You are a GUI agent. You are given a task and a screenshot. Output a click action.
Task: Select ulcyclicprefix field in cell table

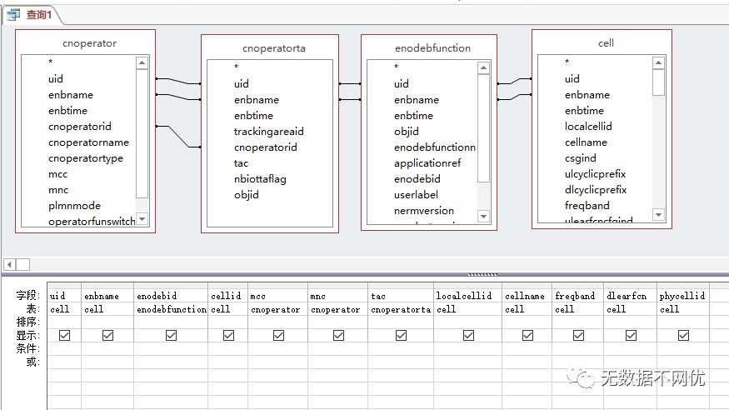click(595, 174)
